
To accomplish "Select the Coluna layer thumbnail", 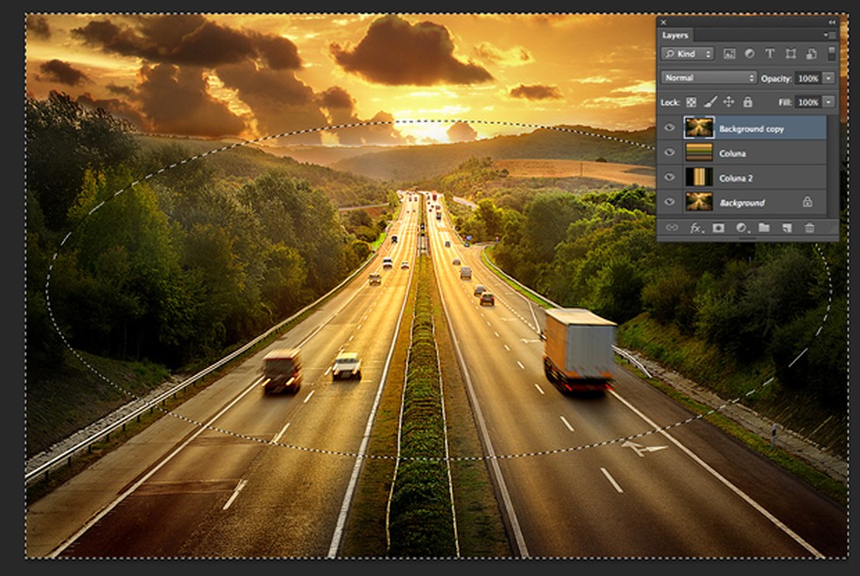I will [x=699, y=152].
